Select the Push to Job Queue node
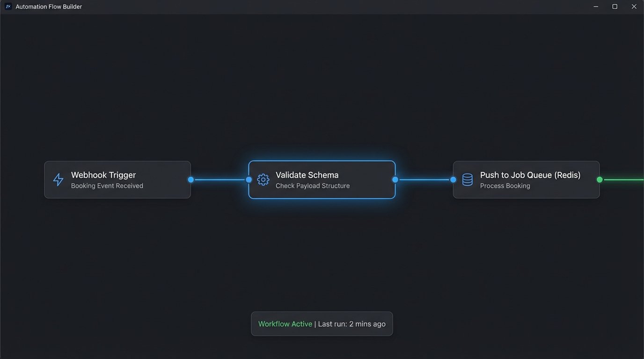 (x=526, y=179)
